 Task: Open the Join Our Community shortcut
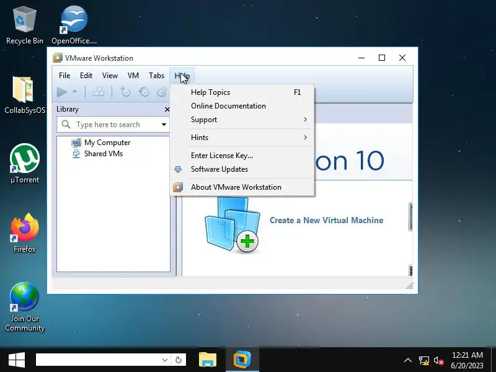(24, 297)
